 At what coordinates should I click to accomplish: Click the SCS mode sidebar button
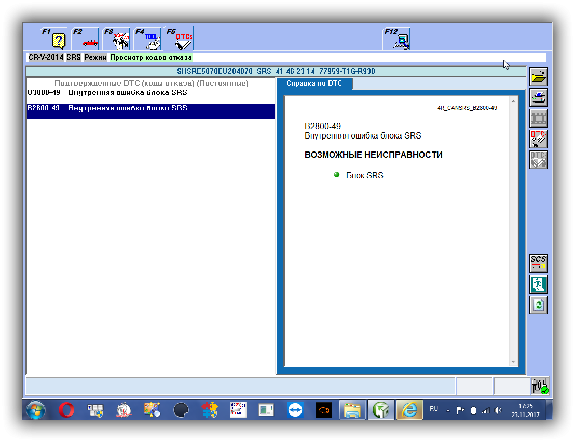click(x=538, y=263)
